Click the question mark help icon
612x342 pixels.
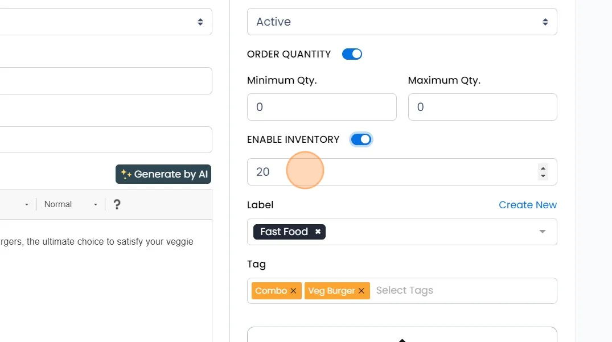(117, 204)
